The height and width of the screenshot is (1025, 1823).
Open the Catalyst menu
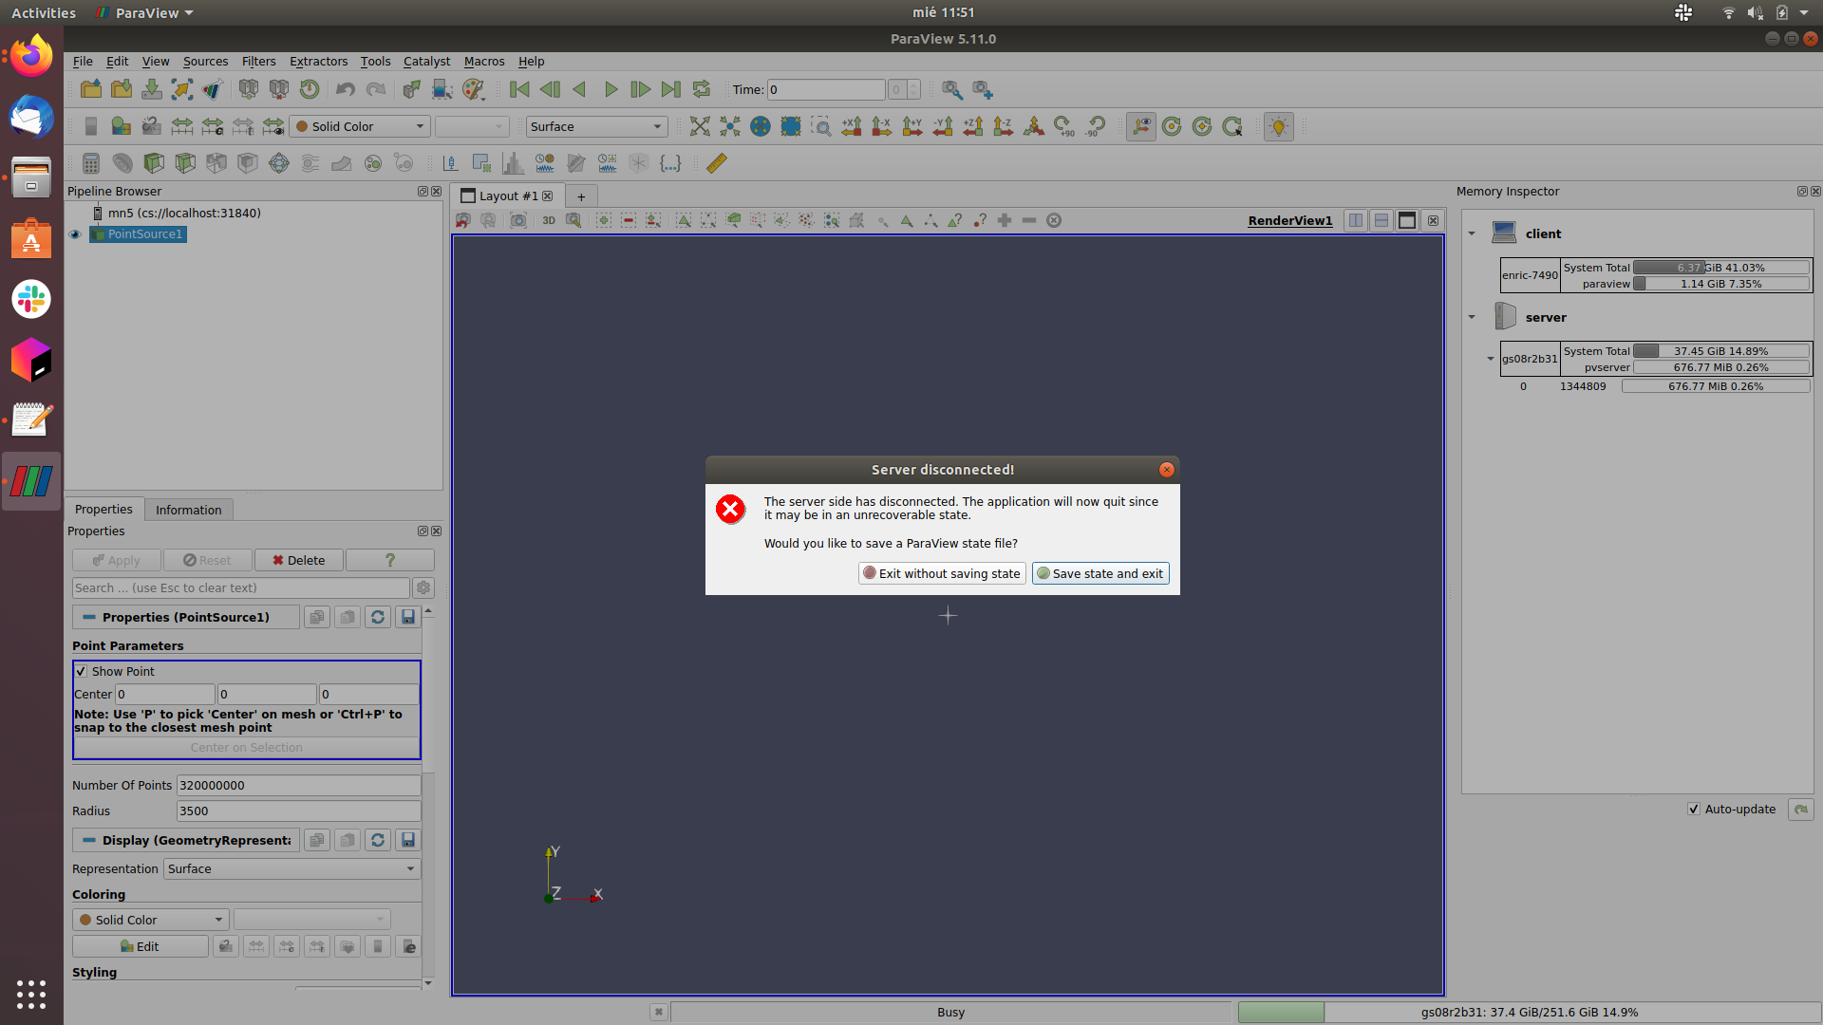[x=426, y=61]
